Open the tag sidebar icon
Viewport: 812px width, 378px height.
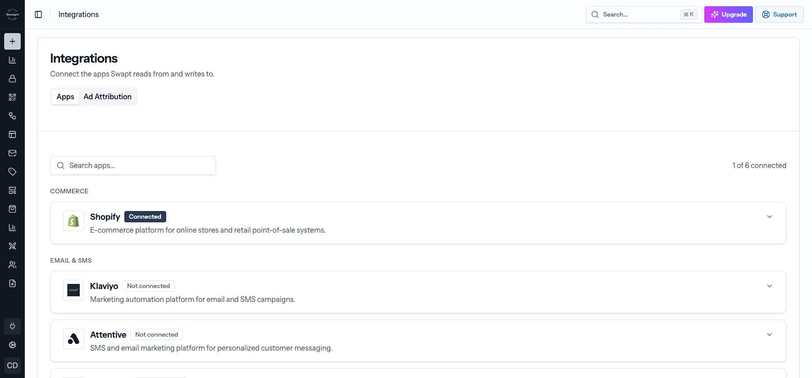pyautogui.click(x=12, y=172)
